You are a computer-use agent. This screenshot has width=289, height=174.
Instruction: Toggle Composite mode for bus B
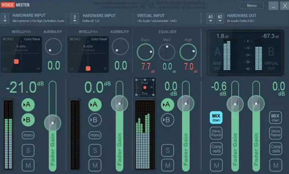coord(275,149)
